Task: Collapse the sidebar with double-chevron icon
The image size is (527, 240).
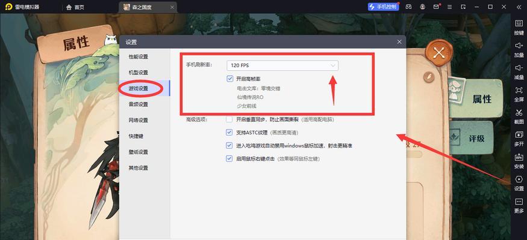Action: (519, 7)
